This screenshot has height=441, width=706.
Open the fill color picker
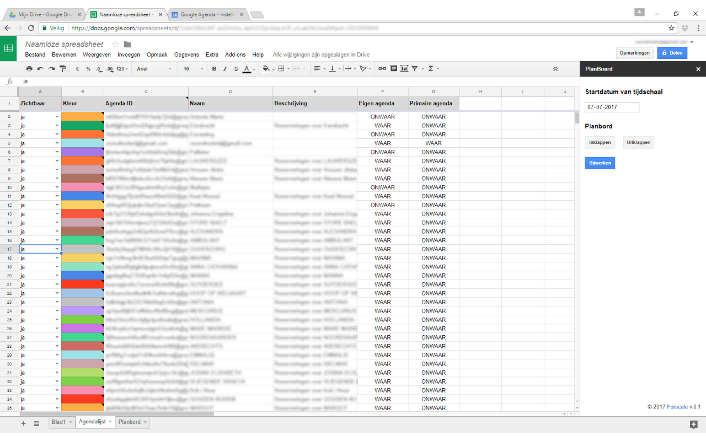point(268,69)
